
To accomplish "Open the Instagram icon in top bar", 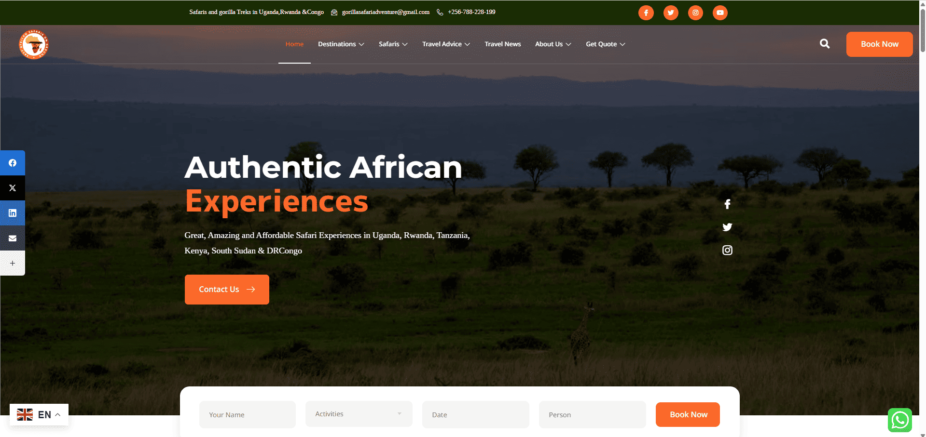I will [x=695, y=13].
